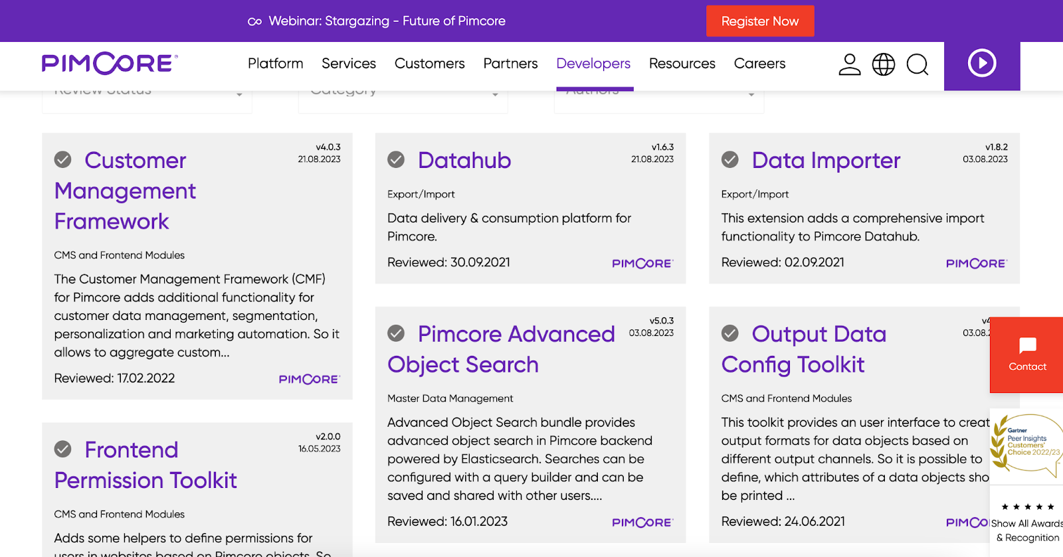Open the Customers menu
The image size is (1063, 557).
430,64
